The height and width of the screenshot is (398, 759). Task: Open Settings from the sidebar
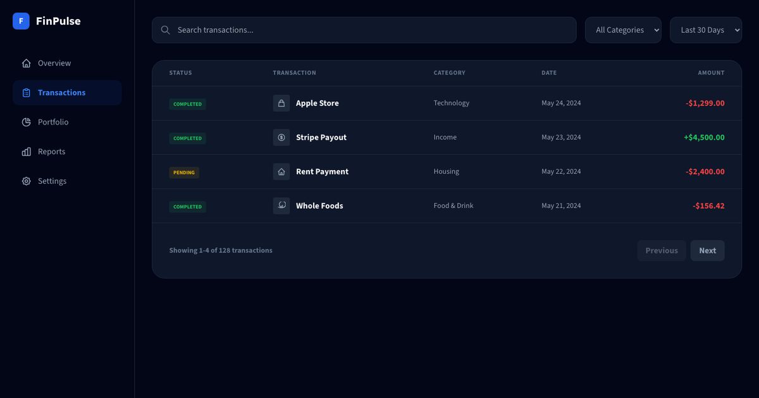pos(67,181)
